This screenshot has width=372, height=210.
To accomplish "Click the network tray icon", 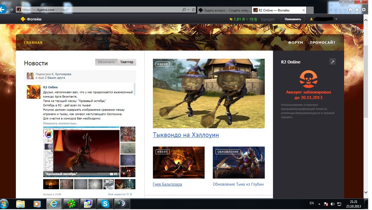I will pyautogui.click(x=339, y=204).
